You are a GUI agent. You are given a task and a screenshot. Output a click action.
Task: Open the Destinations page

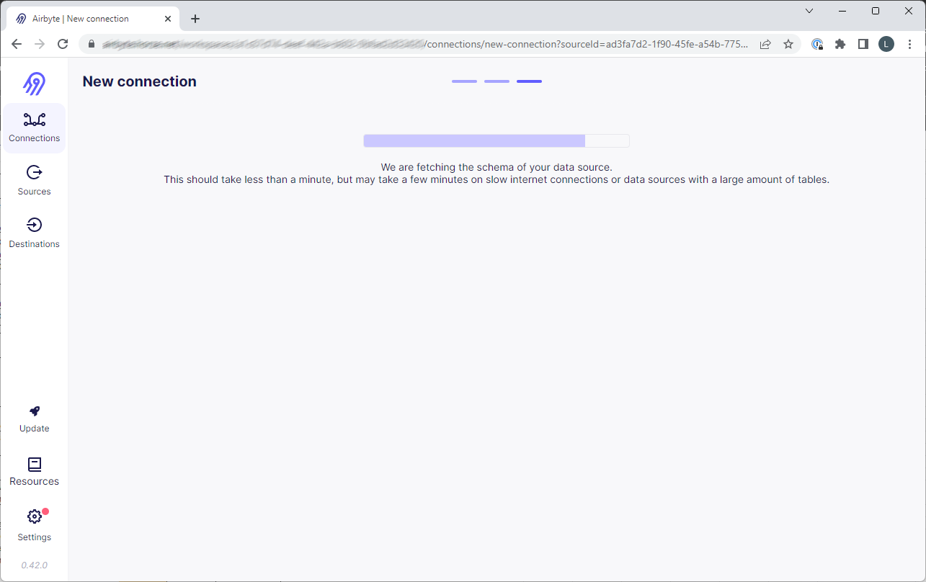[34, 232]
